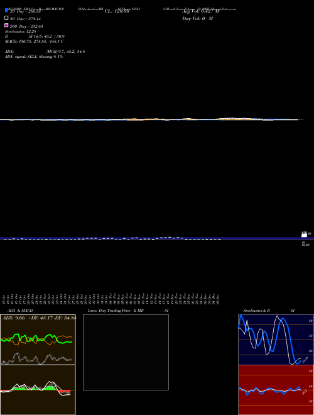The image size is (314, 415).
Task: Click the 'CL: 120.00' closing price label
Action: pyautogui.click(x=117, y=11)
